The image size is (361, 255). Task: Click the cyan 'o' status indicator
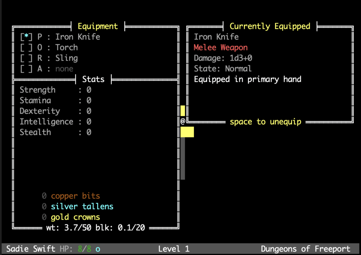[x=98, y=249]
